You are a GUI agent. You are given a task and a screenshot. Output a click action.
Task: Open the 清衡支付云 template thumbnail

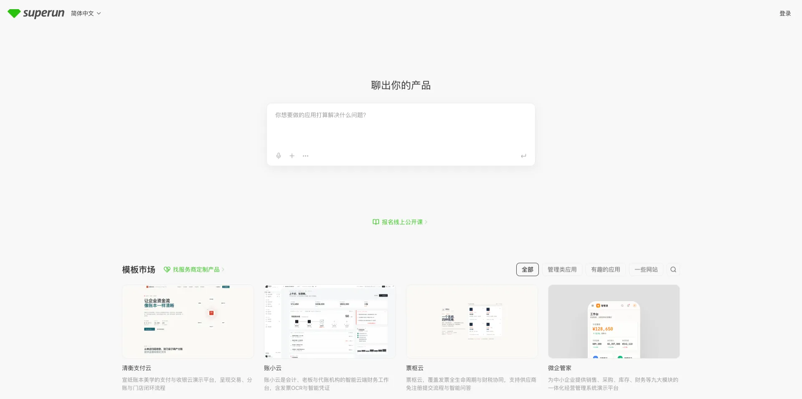pos(188,321)
